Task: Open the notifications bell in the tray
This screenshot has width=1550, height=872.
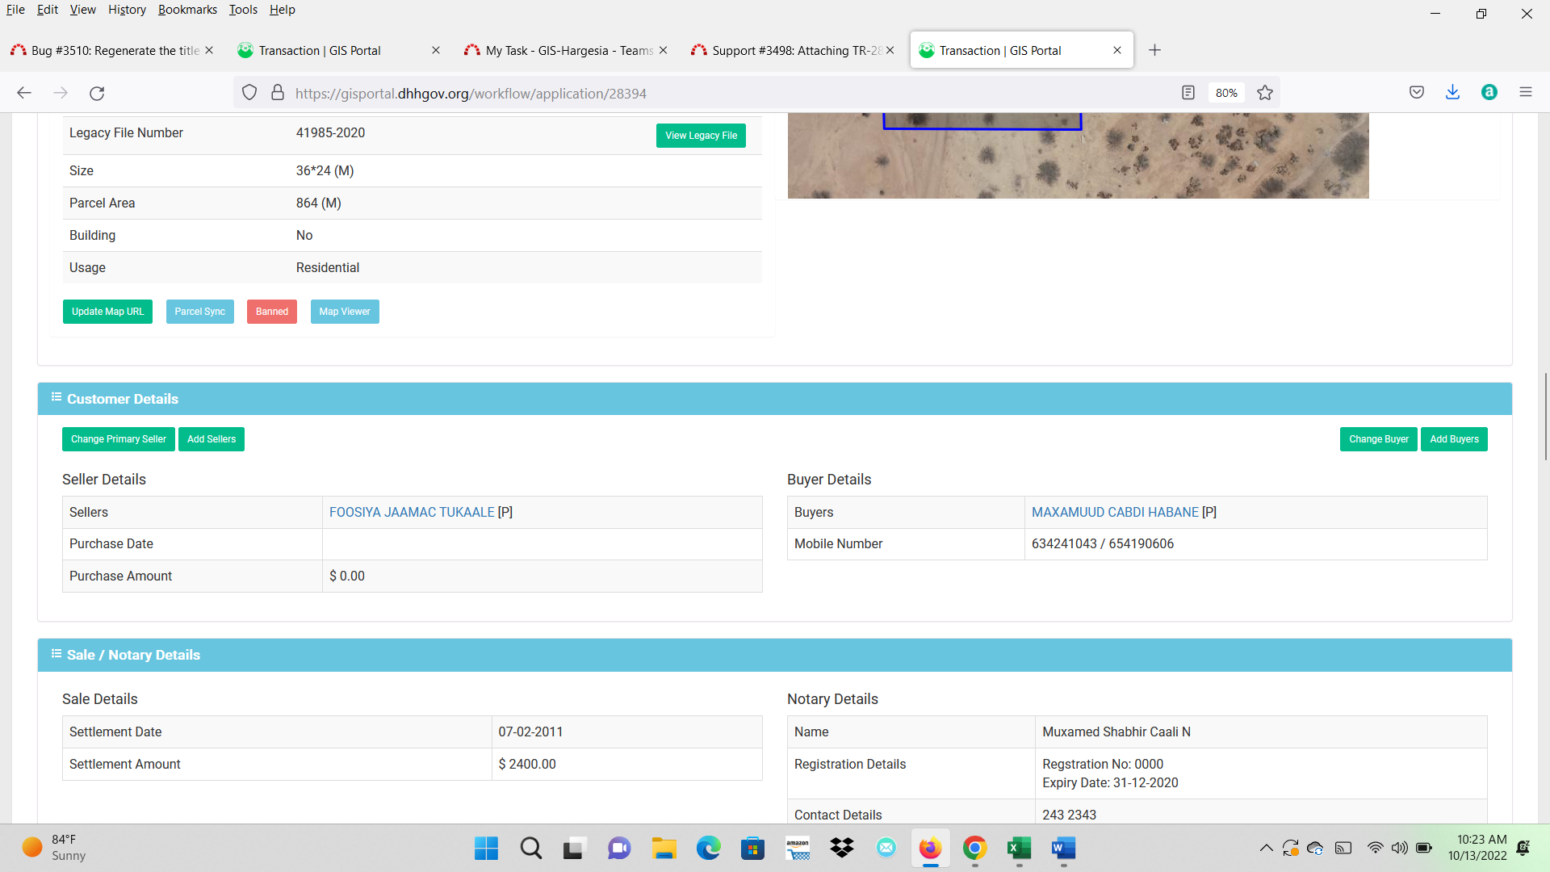Action: (x=1523, y=848)
